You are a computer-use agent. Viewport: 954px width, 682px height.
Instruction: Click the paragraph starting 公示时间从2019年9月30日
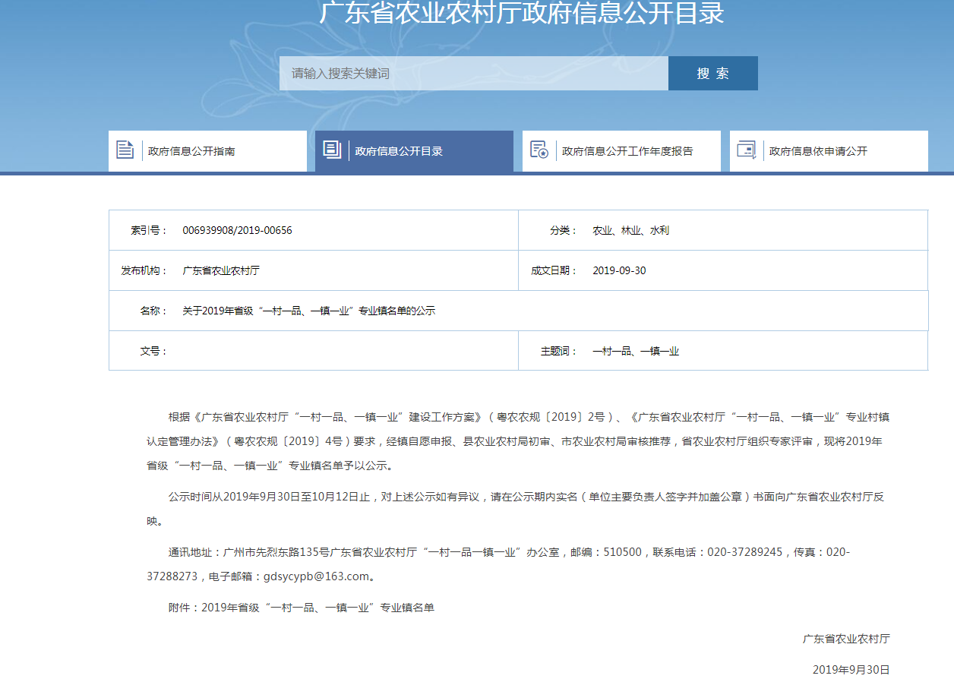(x=518, y=509)
